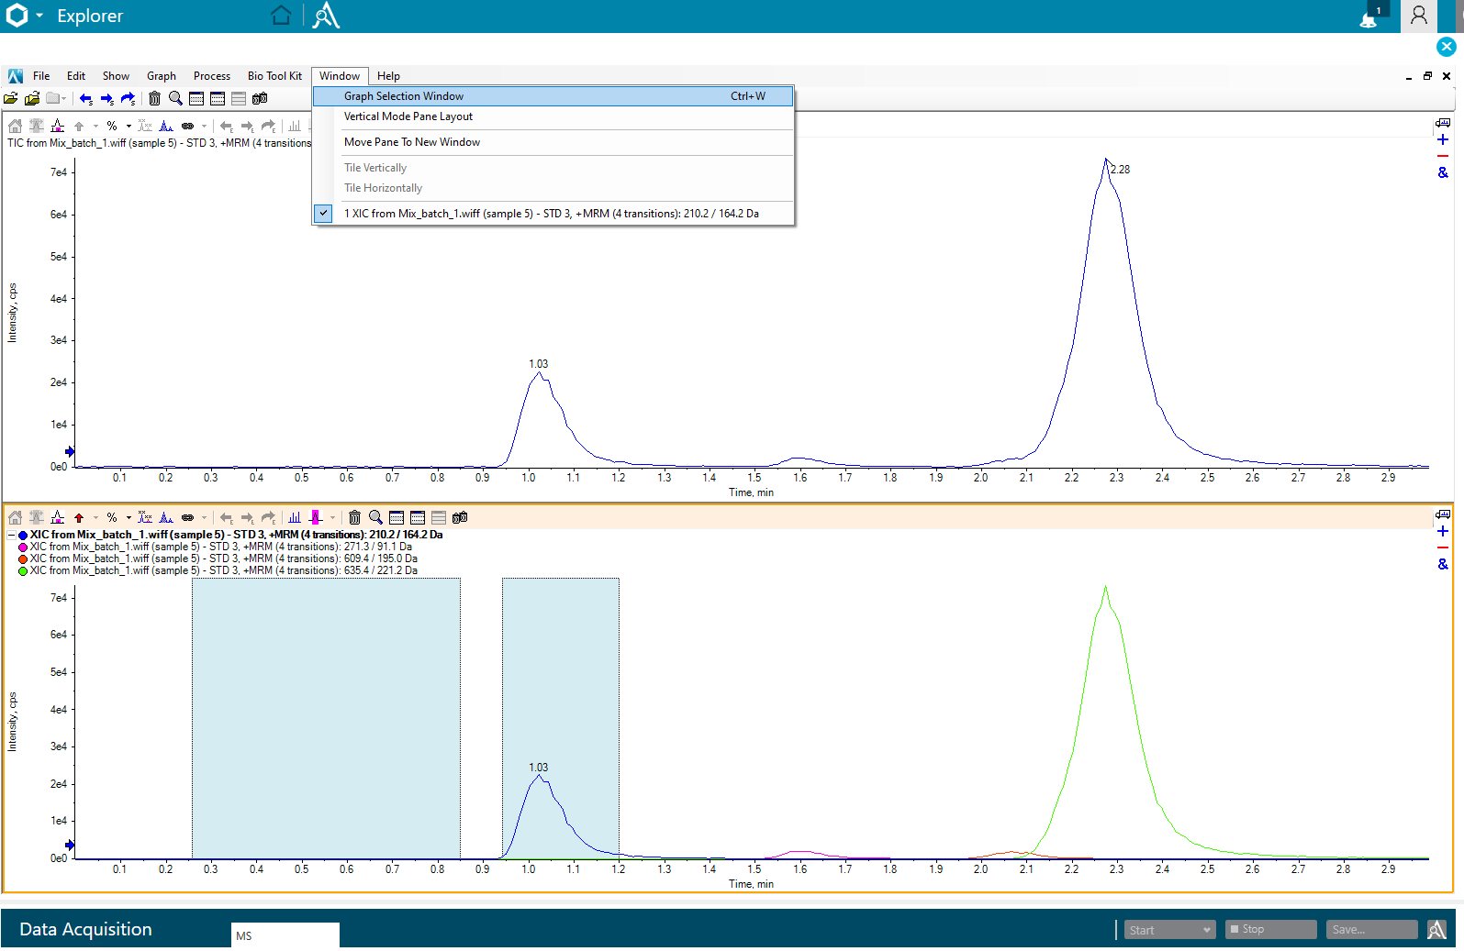
Task: Click the MS input field in Data Acquisition
Action: click(x=285, y=935)
